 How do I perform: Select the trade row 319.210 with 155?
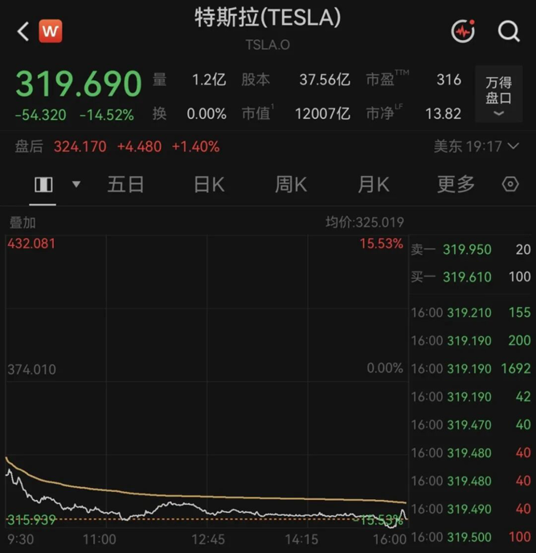tap(471, 313)
